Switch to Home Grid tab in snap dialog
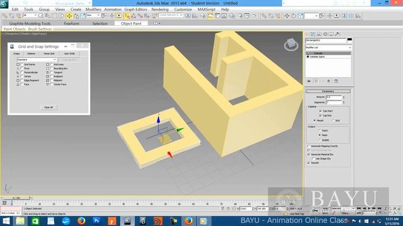 [49, 53]
